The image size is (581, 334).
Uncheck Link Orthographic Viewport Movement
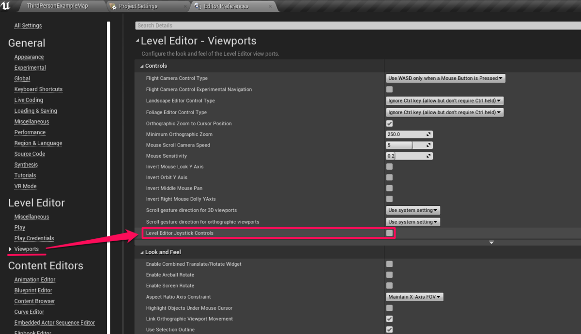[389, 319]
